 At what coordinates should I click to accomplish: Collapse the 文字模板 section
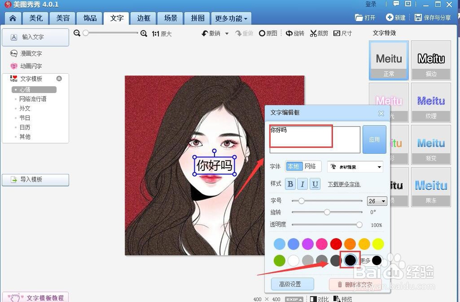(x=59, y=79)
